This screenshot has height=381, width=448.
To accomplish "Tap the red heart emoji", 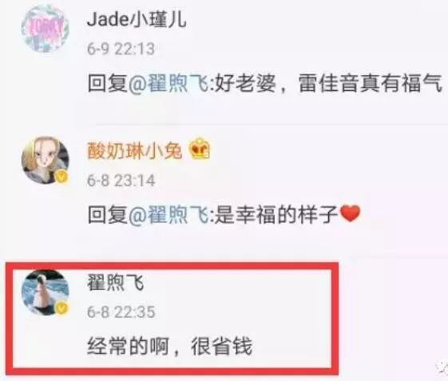I will [x=351, y=213].
